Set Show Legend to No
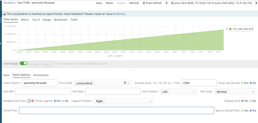 pyautogui.click(x=63, y=101)
